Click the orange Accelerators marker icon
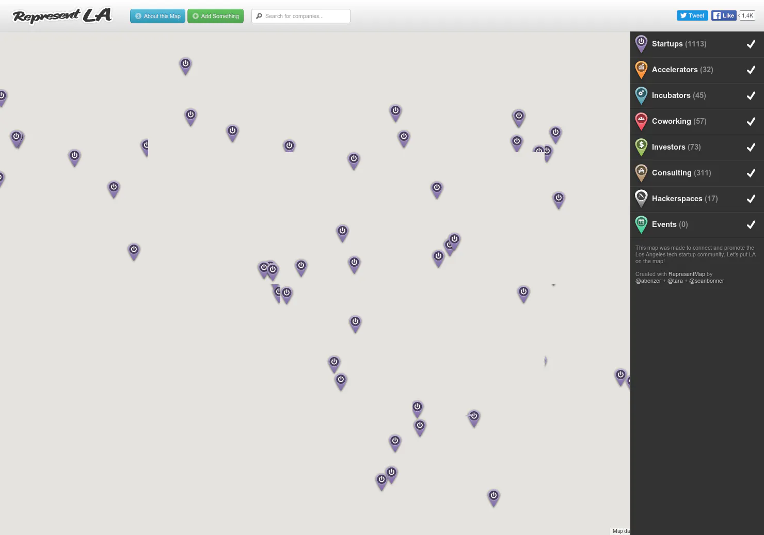The height and width of the screenshot is (535, 764). (641, 70)
